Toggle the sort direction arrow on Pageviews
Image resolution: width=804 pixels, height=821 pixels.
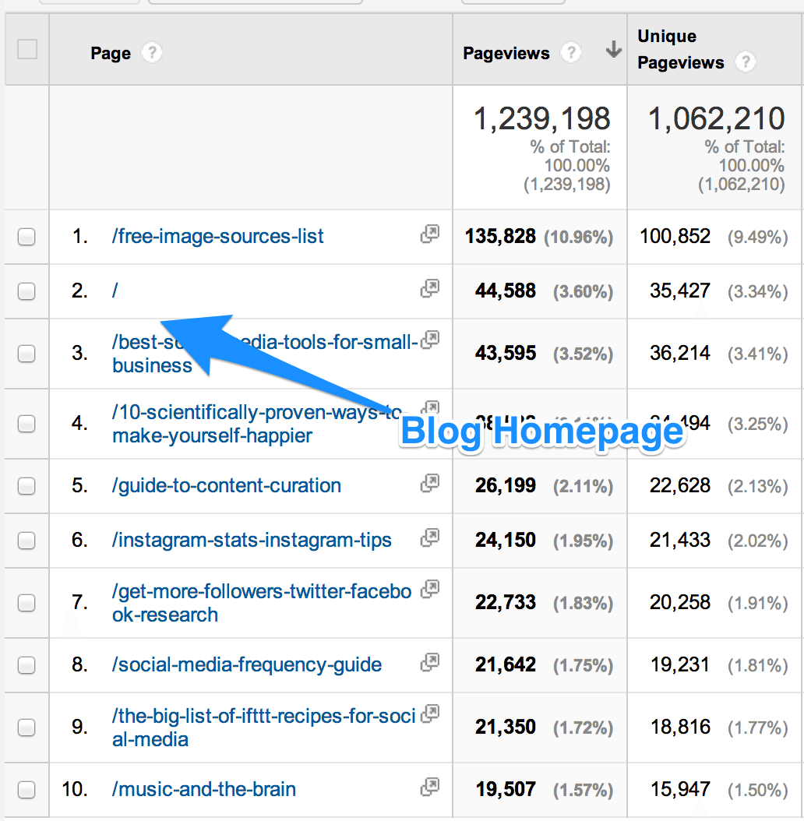[613, 49]
